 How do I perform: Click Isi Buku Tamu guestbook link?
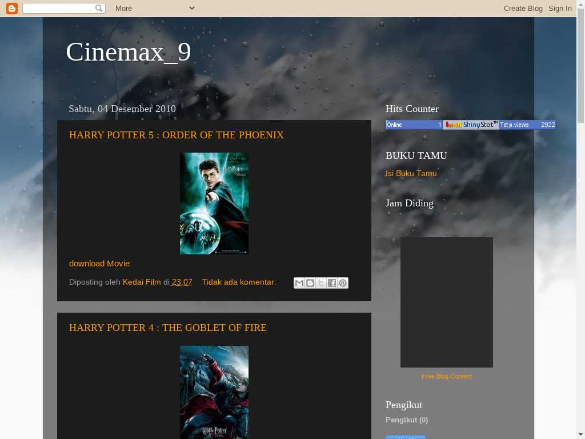411,173
